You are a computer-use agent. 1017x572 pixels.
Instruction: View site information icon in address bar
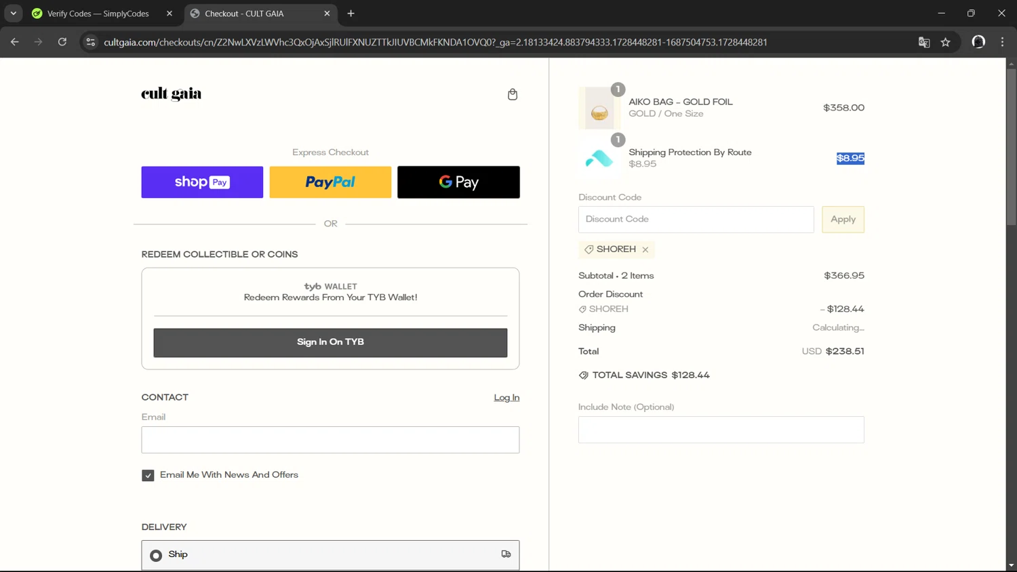coord(91,42)
